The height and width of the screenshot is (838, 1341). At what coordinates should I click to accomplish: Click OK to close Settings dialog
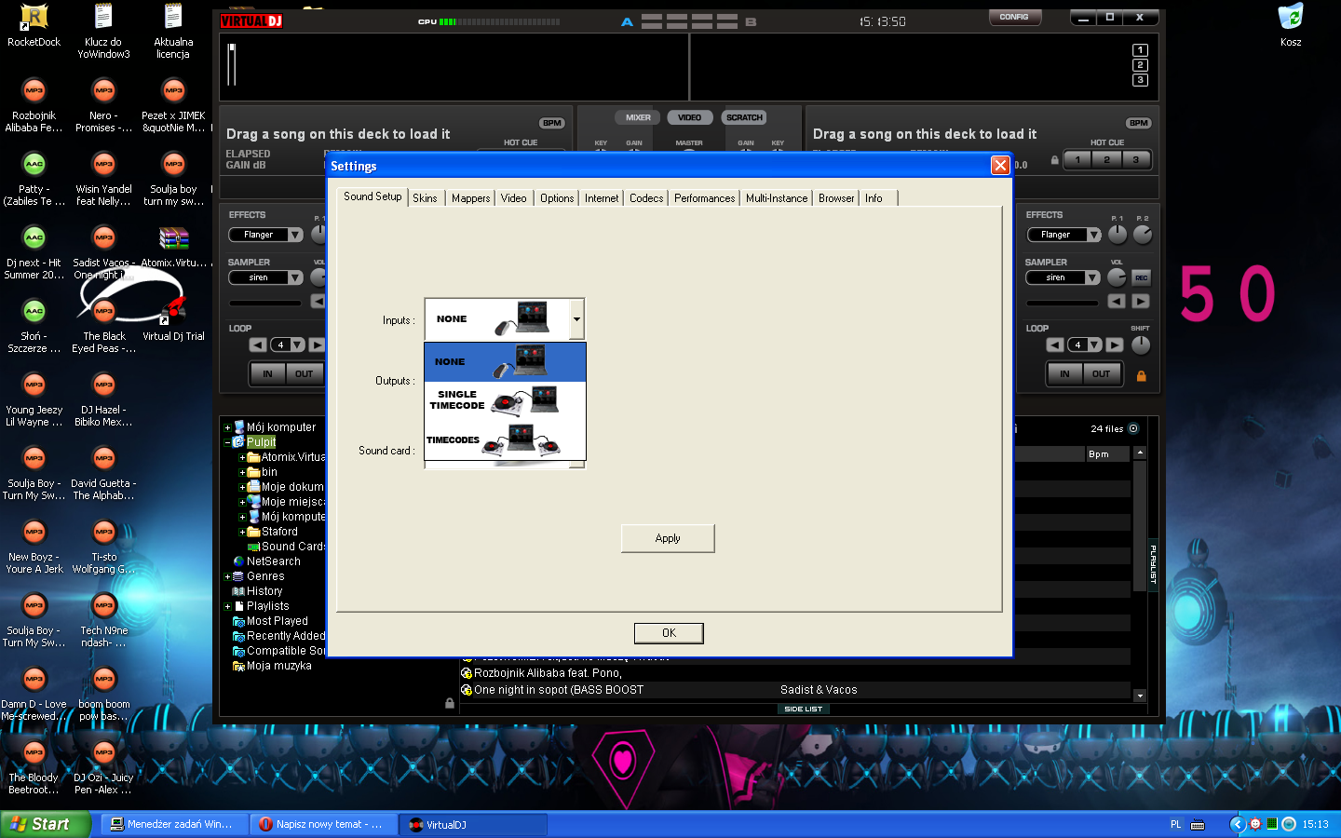pos(669,633)
